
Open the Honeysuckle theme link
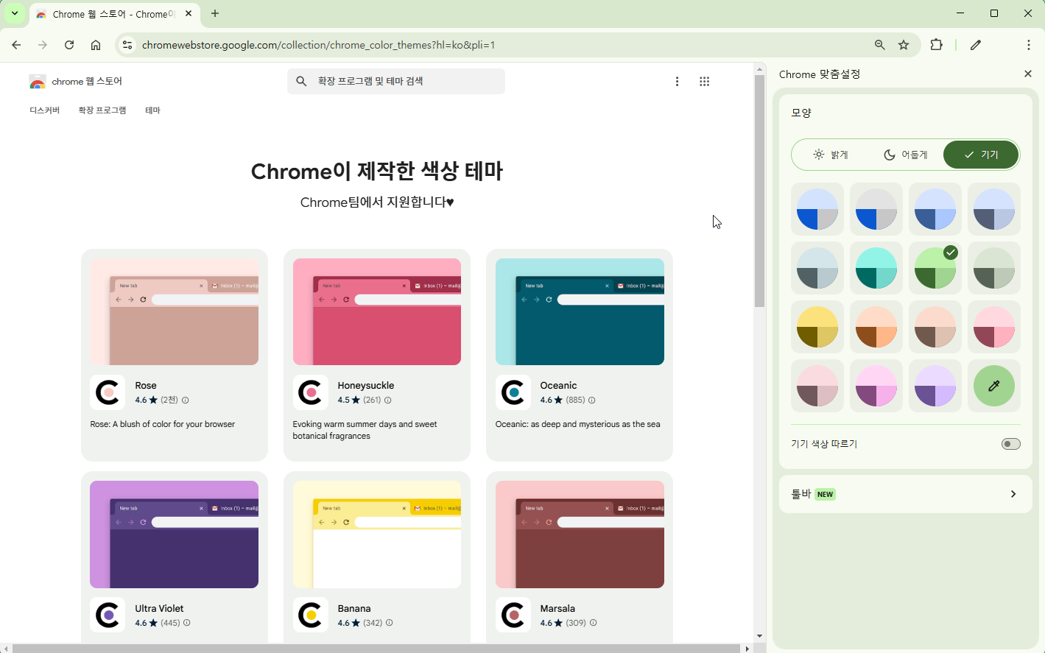tap(365, 385)
